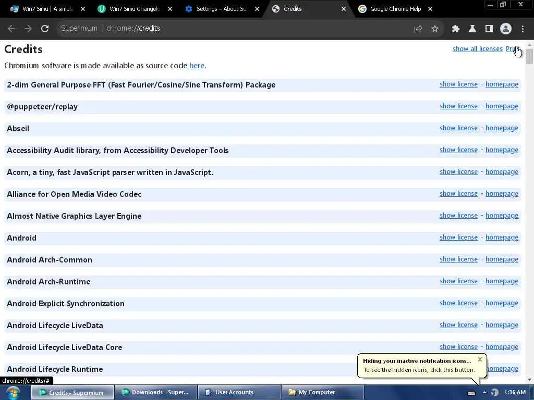Show license for @puppeteer/replay
This screenshot has width=534, height=400.
tap(458, 106)
